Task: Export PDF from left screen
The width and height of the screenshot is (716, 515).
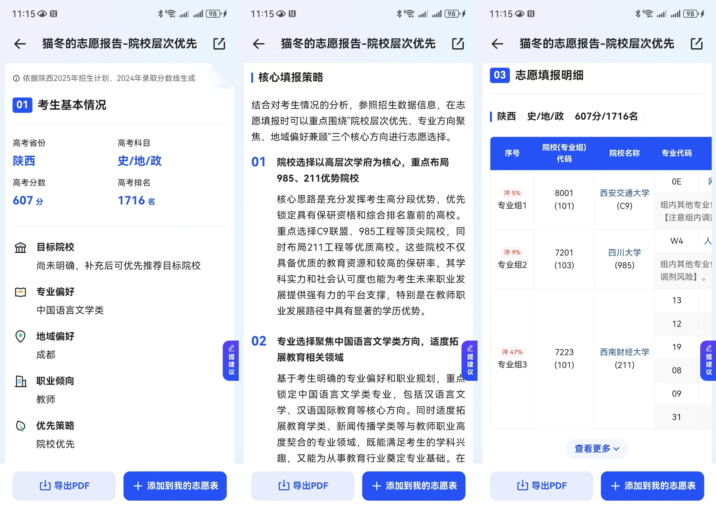Action: pyautogui.click(x=64, y=486)
